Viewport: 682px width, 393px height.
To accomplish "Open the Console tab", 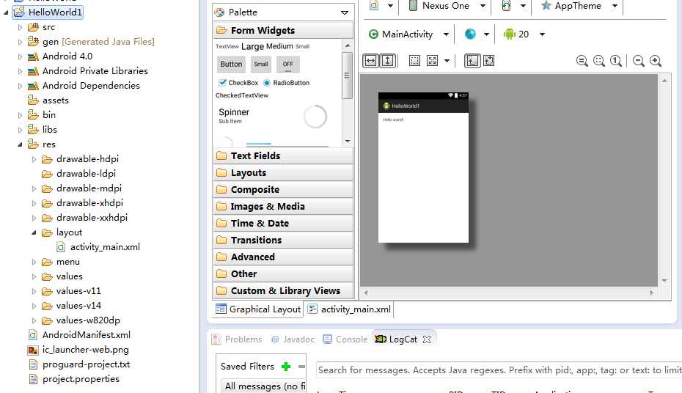I will pos(345,339).
